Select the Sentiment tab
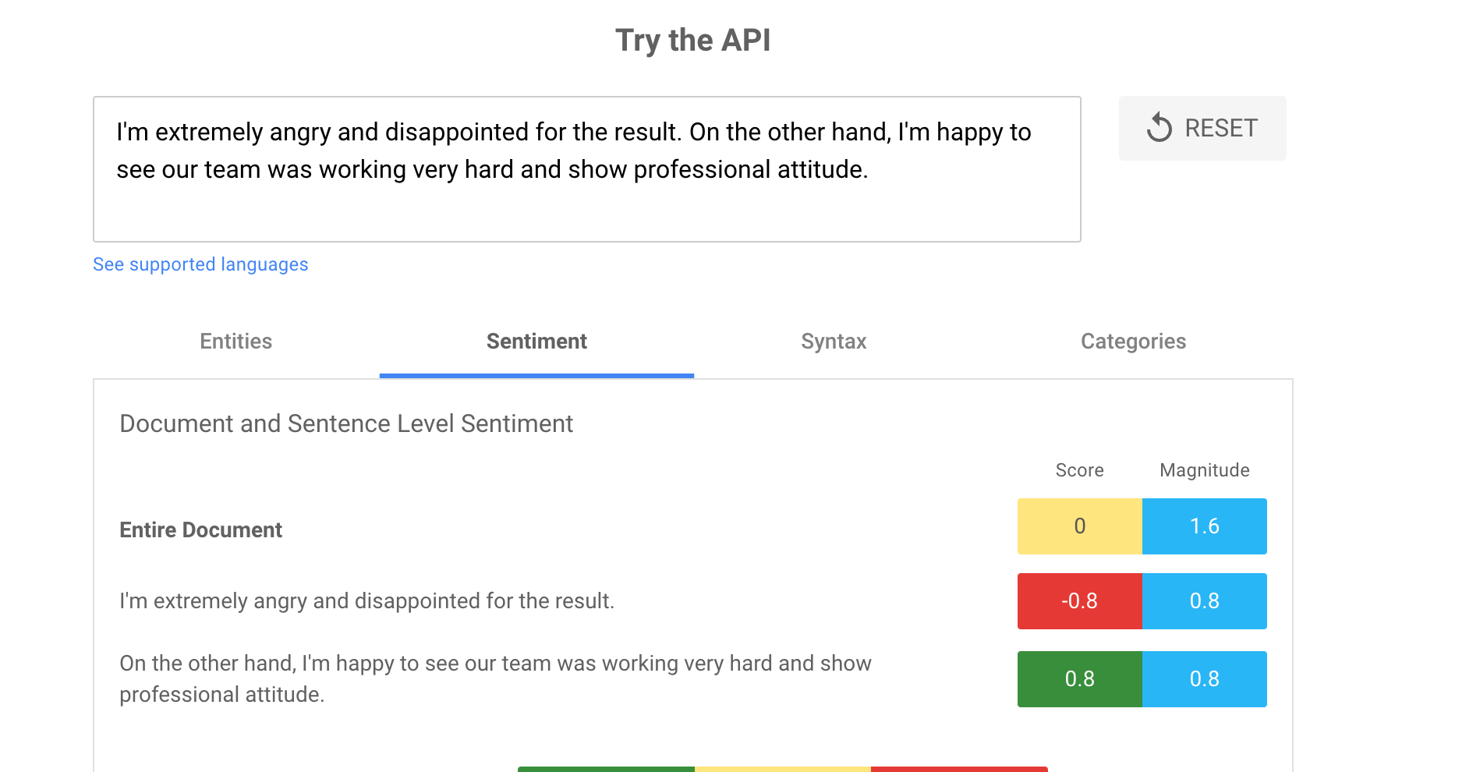This screenshot has height=772, width=1480. [536, 342]
